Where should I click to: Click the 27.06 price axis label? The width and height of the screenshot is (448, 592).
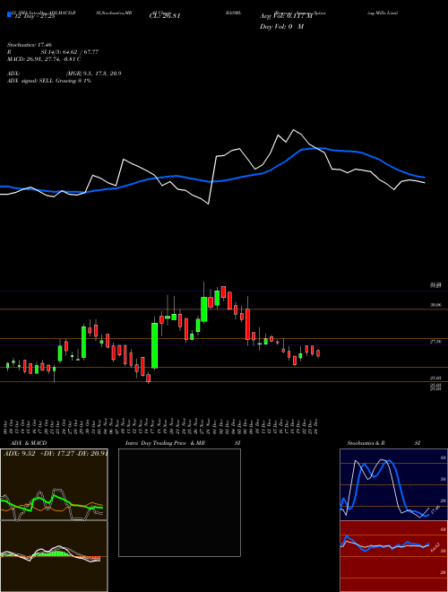coord(435,342)
